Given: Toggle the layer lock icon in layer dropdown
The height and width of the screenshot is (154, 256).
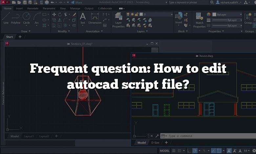Looking at the screenshot, I should pyautogui.click(x=137, y=14).
